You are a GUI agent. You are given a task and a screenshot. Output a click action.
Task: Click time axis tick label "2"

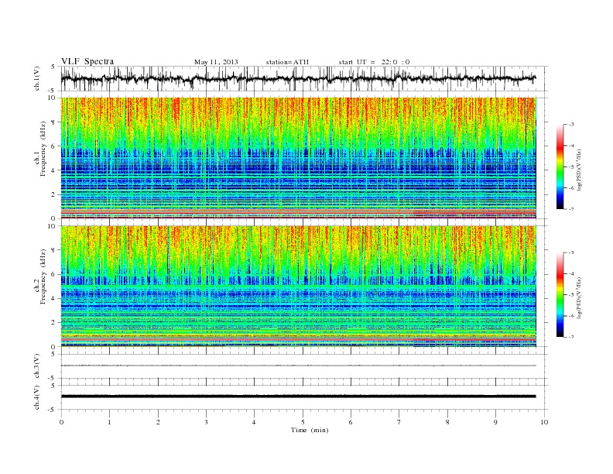[158, 422]
